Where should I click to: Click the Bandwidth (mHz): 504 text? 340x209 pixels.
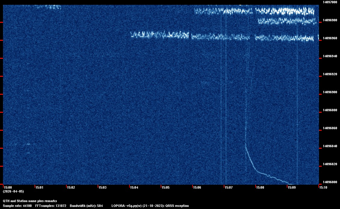point(86,206)
